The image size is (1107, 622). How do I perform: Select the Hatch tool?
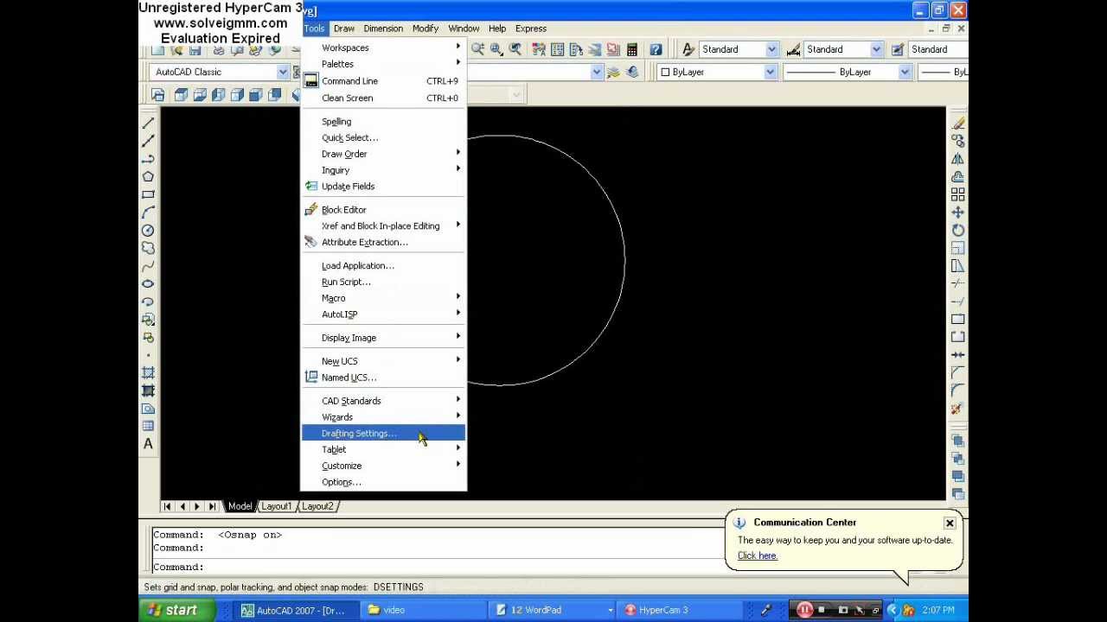(x=148, y=373)
